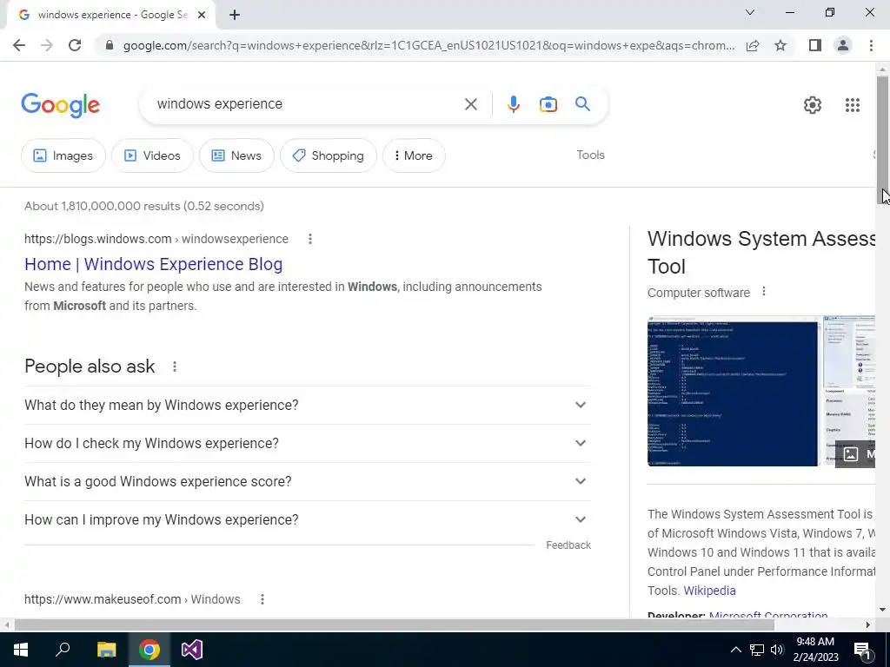Open the More filters menu

414,155
